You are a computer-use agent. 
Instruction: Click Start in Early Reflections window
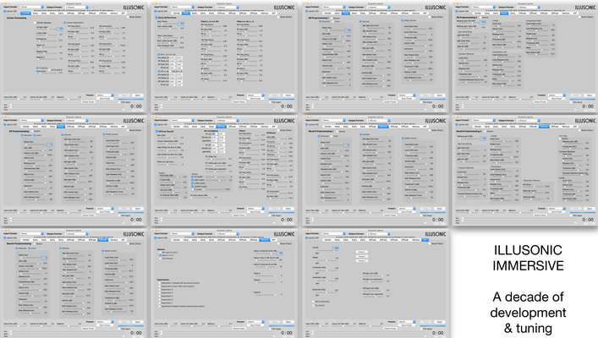point(288,95)
